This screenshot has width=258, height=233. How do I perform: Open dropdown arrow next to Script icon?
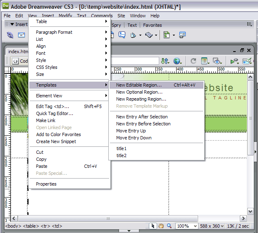(x=156, y=35)
